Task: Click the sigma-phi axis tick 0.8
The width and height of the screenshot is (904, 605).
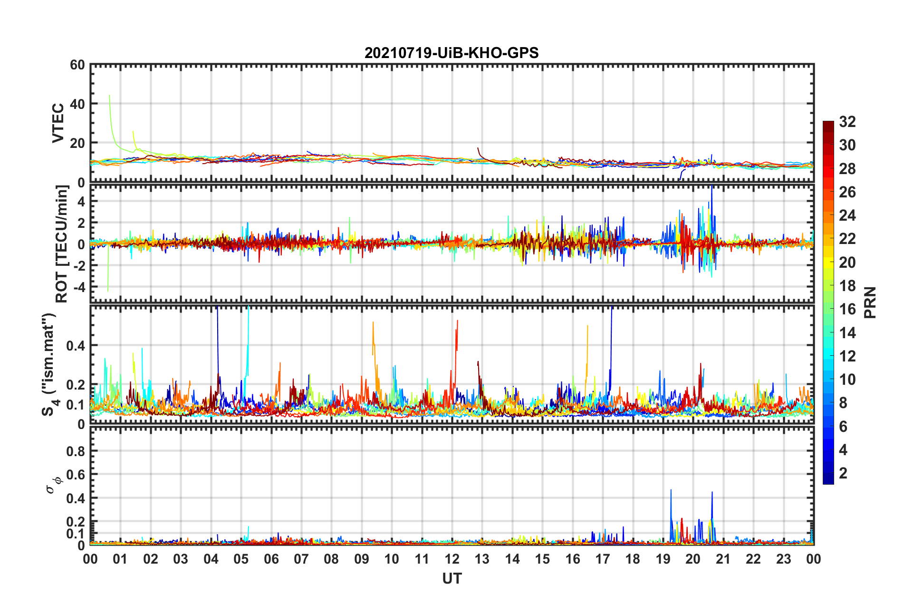Action: click(76, 451)
